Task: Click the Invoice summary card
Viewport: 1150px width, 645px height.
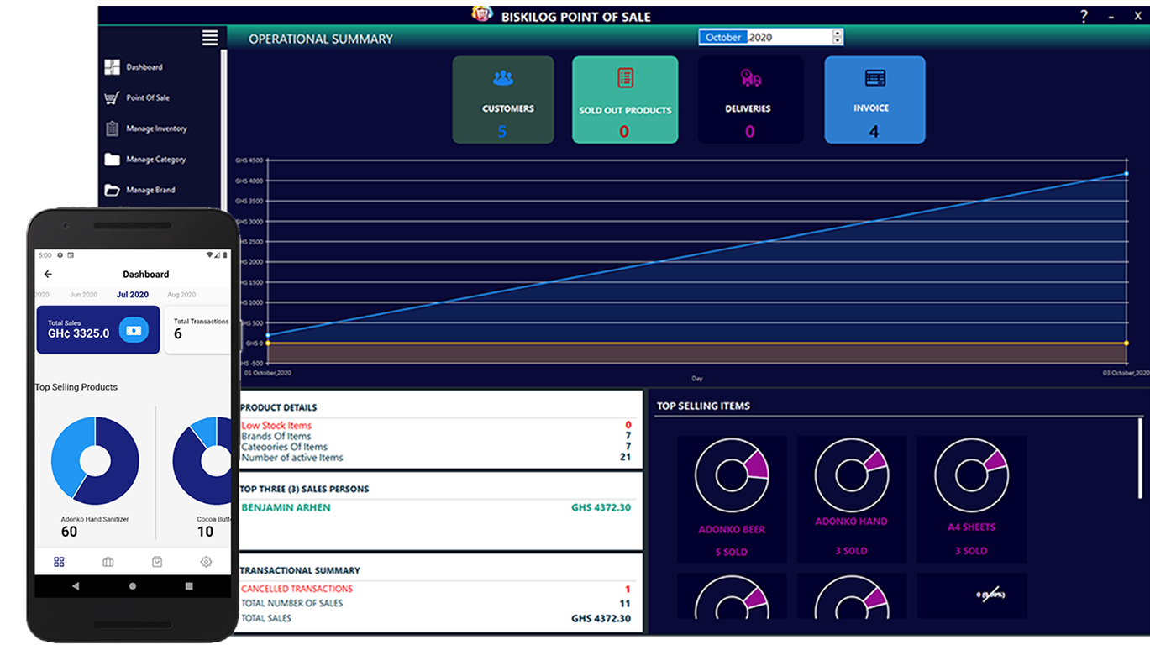Action: point(874,100)
